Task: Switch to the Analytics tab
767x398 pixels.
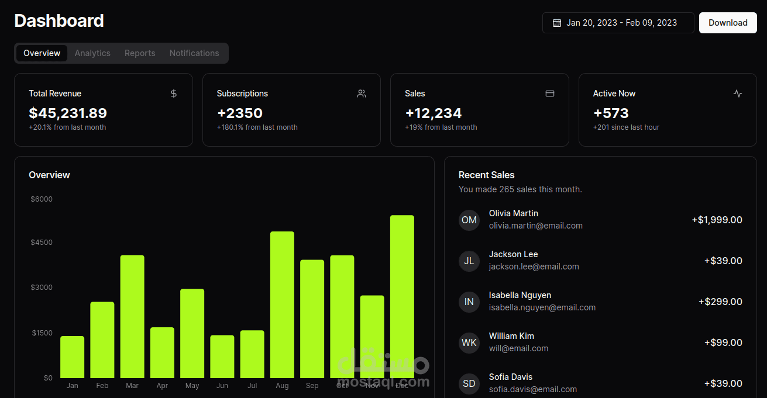Action: tap(92, 53)
